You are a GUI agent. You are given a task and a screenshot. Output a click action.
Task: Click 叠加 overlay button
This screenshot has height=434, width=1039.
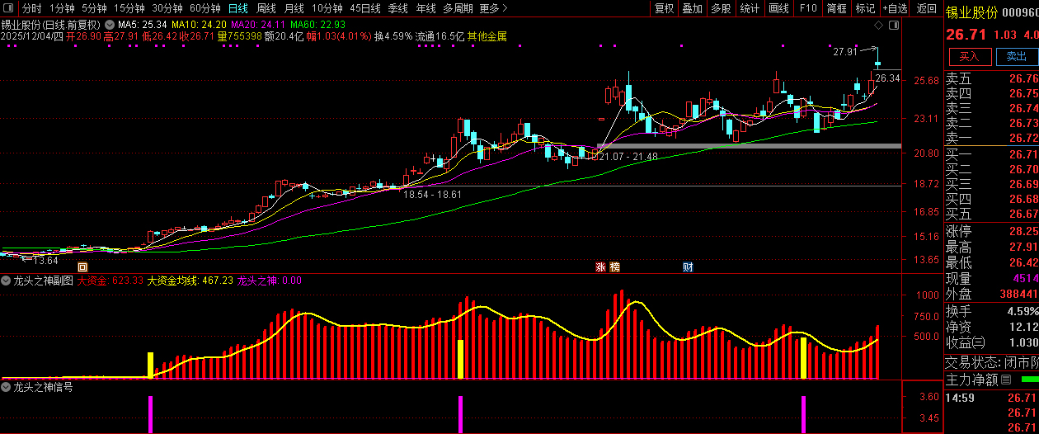[x=693, y=8]
